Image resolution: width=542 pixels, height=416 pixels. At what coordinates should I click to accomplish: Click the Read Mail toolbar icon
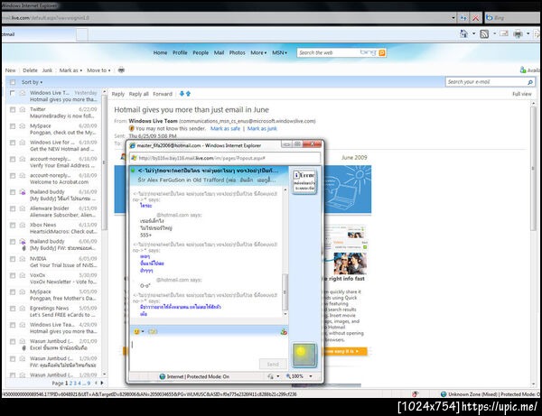pyautogui.click(x=504, y=33)
